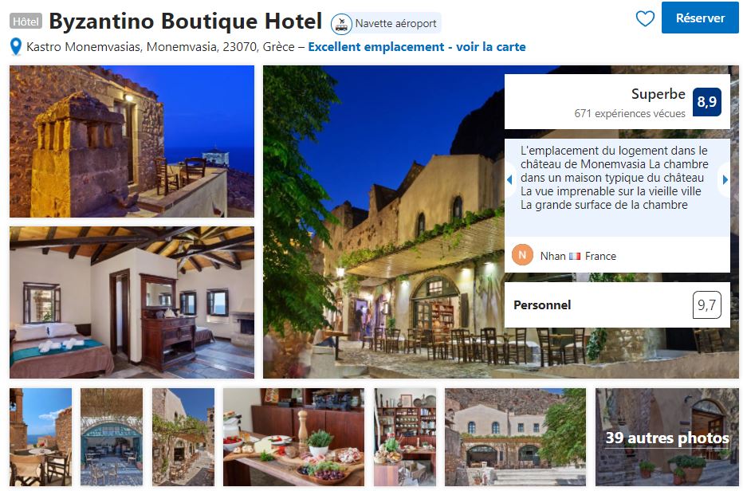Screen dimensions: 743x491
Task: Click the Réserver button
Action: click(699, 18)
